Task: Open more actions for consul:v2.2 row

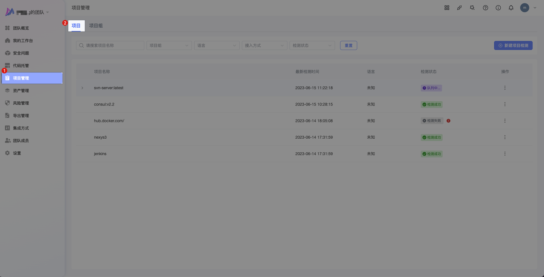Action: (x=505, y=104)
